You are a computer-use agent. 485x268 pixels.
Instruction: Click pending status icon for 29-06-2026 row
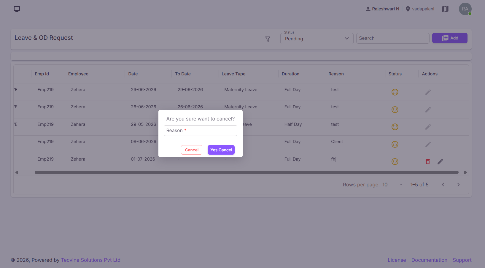pos(395,92)
